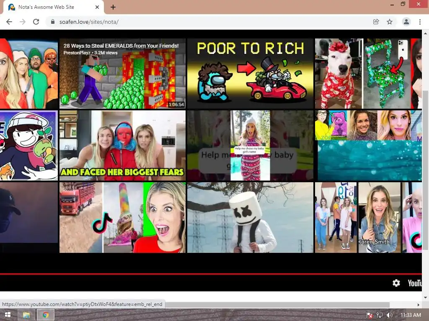The width and height of the screenshot is (429, 321).
Task: Play 28 Ways to Steal EMERALDS video
Action: 122,74
